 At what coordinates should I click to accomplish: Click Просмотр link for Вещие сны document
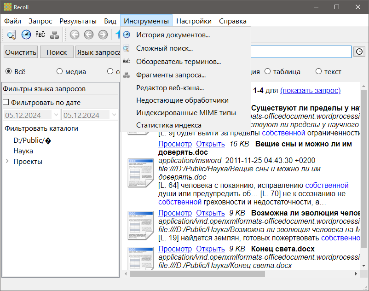click(x=175, y=144)
